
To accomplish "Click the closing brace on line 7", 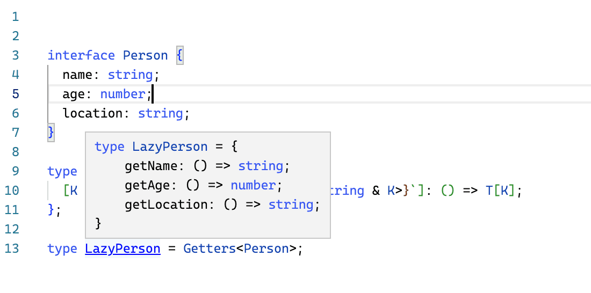I will pyautogui.click(x=51, y=133).
